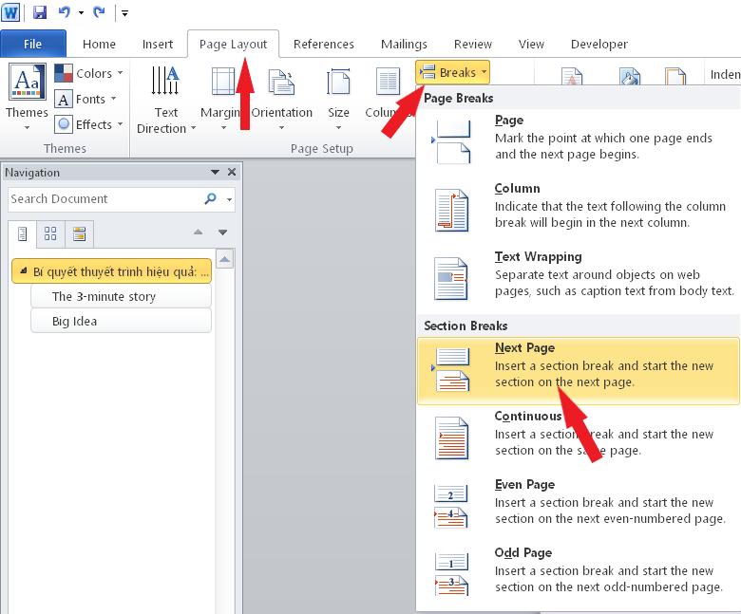Viewport: 741px width, 614px height.
Task: Switch to the Mailings tab
Action: tap(404, 44)
